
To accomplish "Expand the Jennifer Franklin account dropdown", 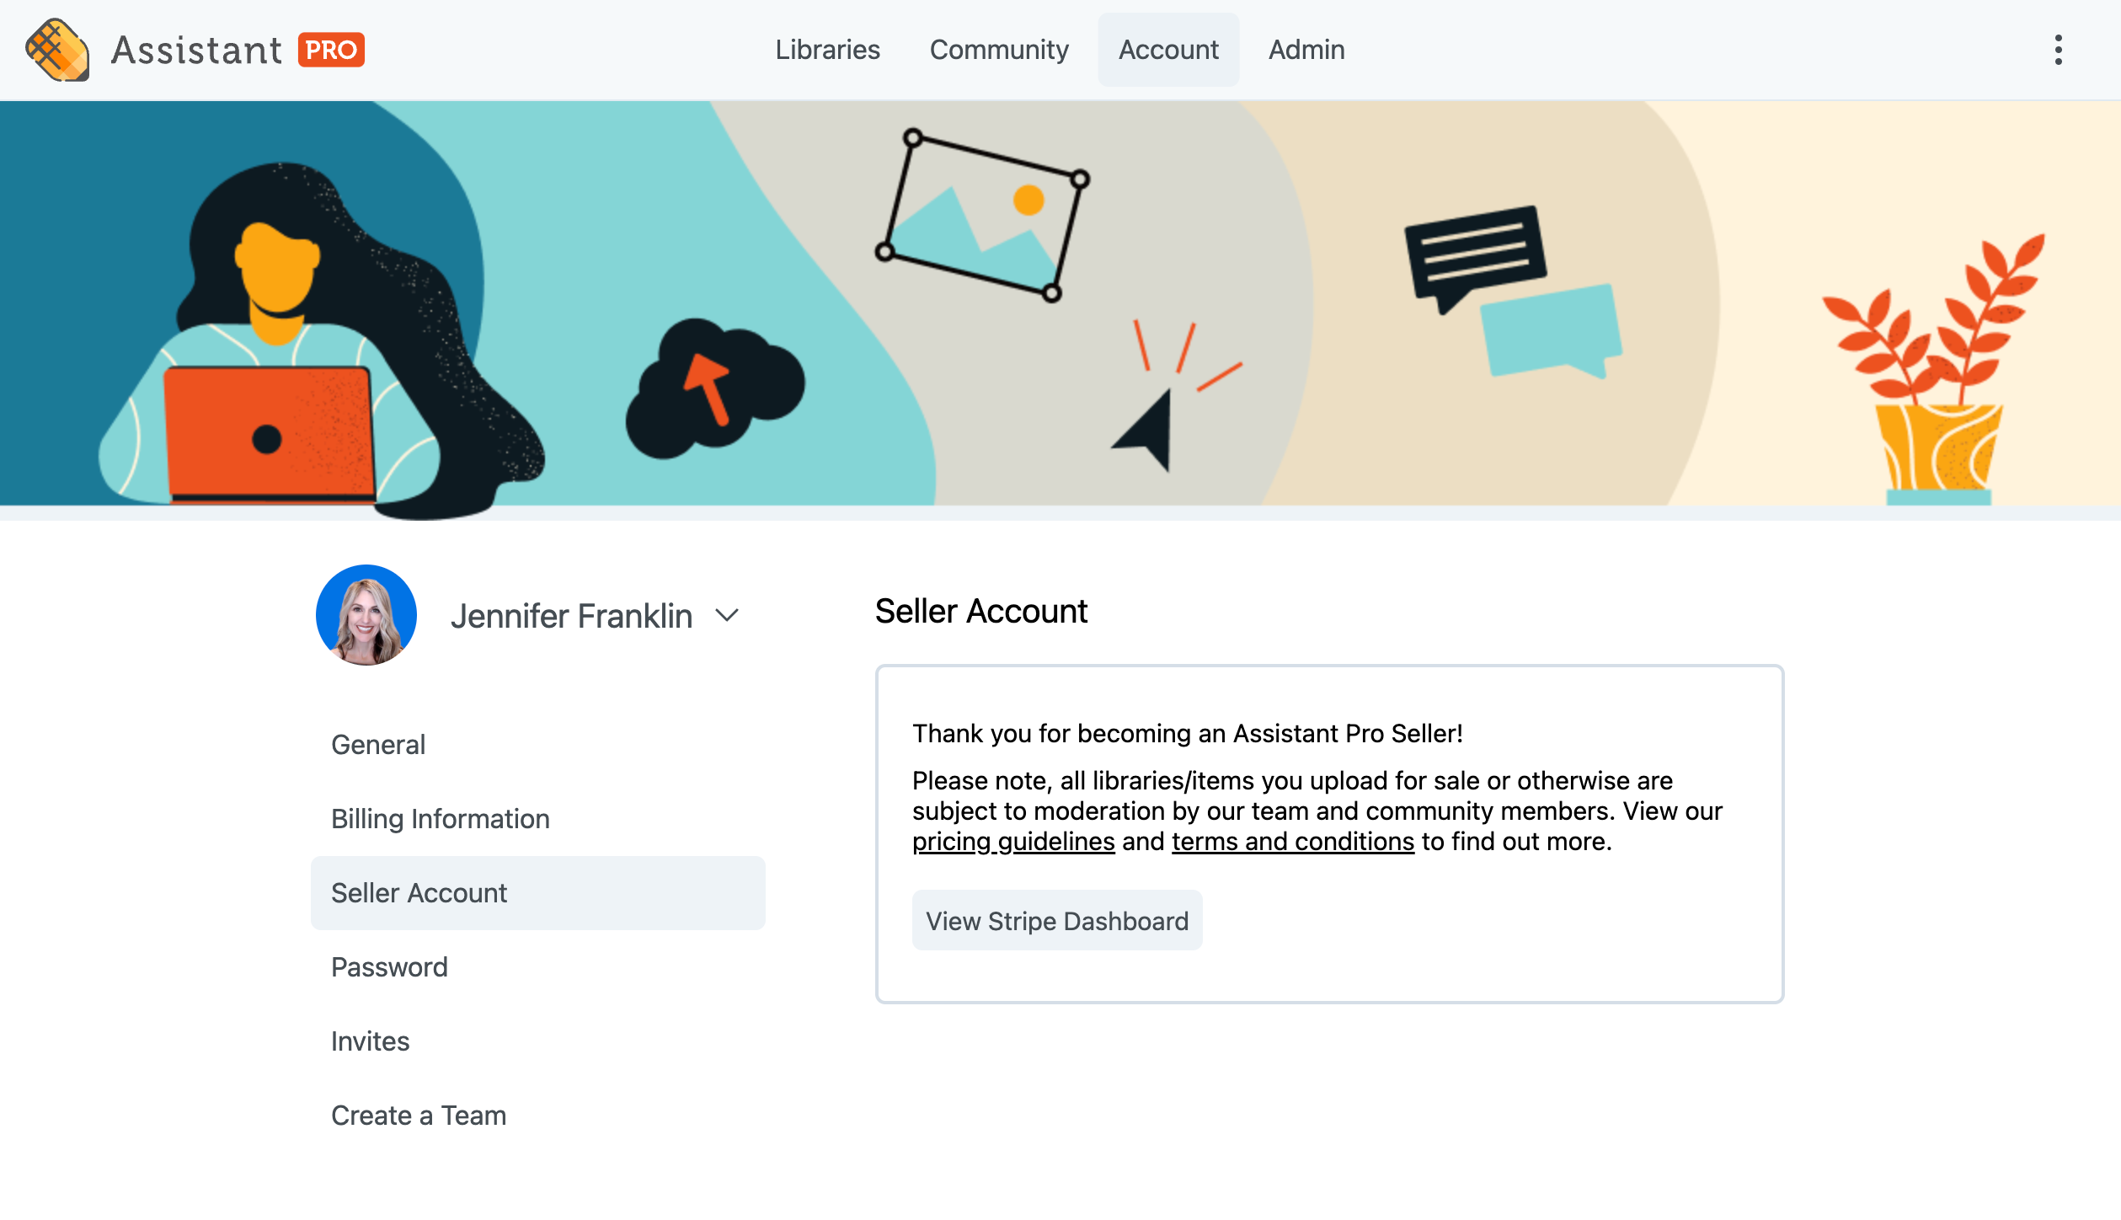I will [x=729, y=613].
